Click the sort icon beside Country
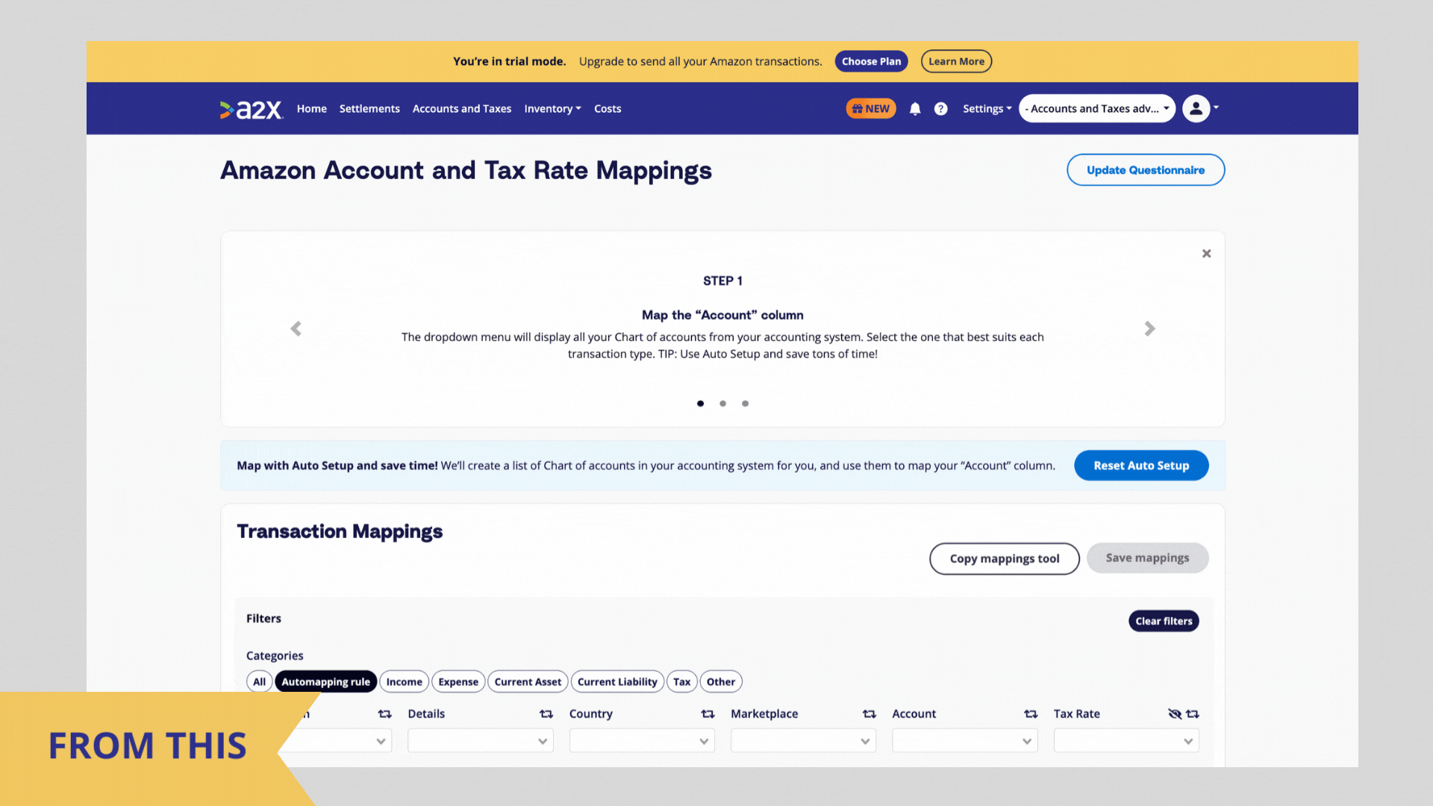The height and width of the screenshot is (806, 1433). click(708, 714)
